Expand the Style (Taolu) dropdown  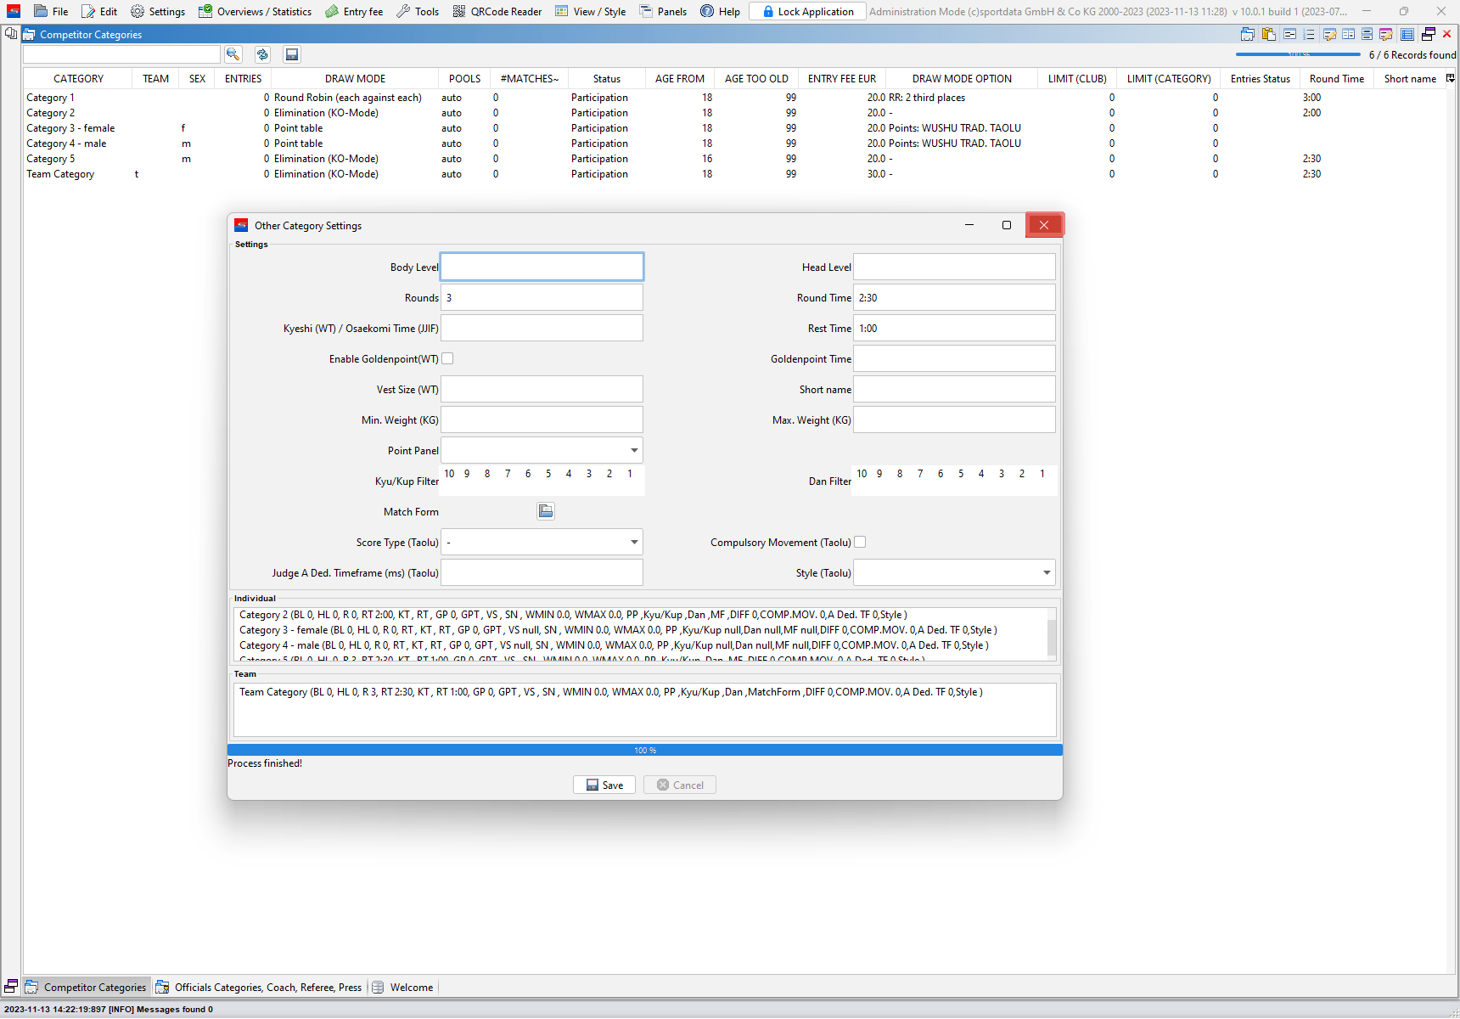1046,573
